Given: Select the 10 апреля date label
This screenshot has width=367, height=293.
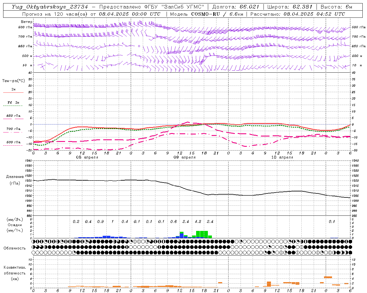Looking at the screenshot, I should (282, 157).
